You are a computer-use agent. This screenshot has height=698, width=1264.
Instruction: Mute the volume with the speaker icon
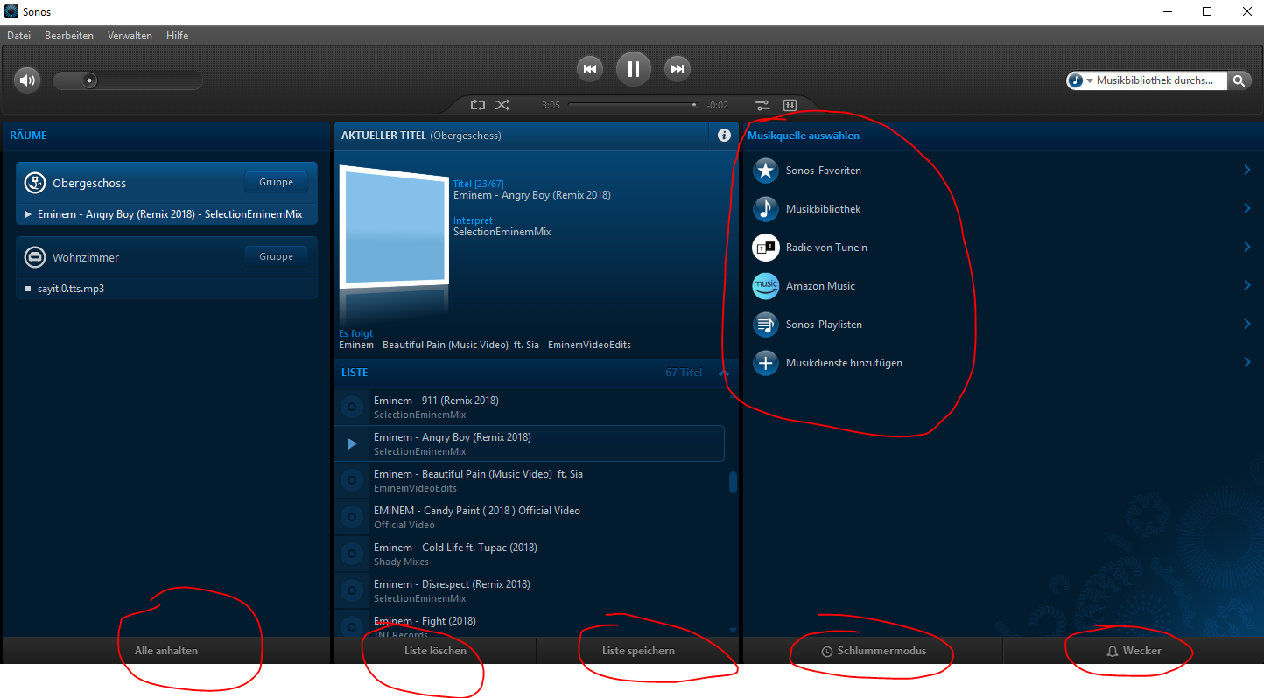point(28,80)
